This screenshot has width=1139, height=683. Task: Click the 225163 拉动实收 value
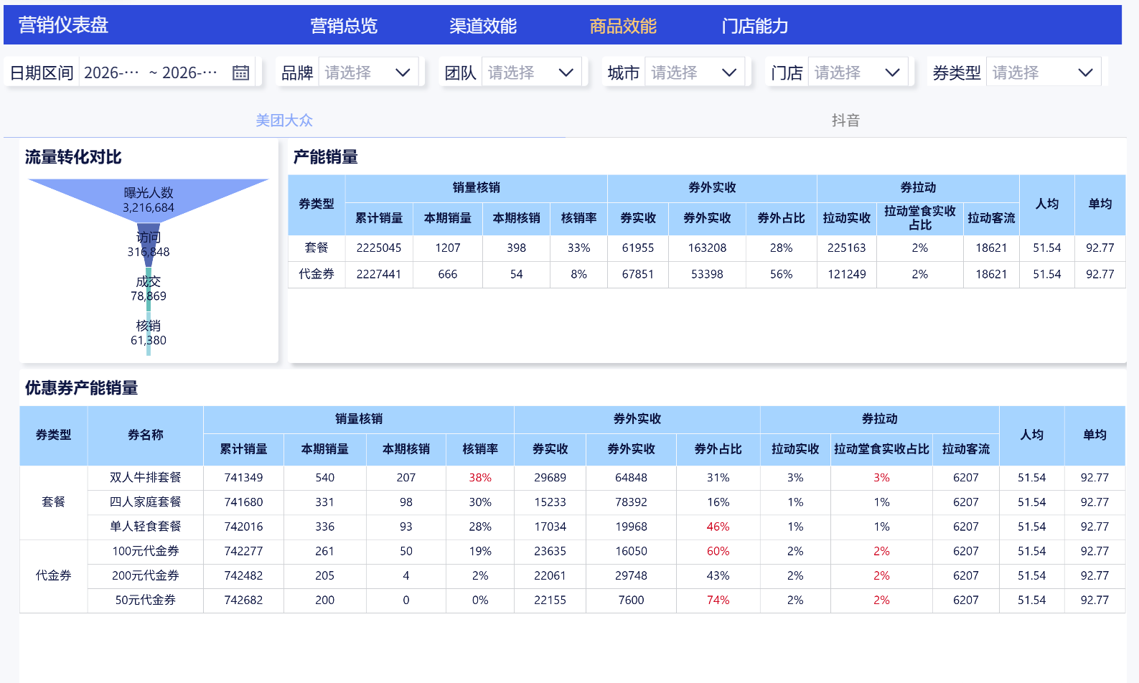(847, 248)
